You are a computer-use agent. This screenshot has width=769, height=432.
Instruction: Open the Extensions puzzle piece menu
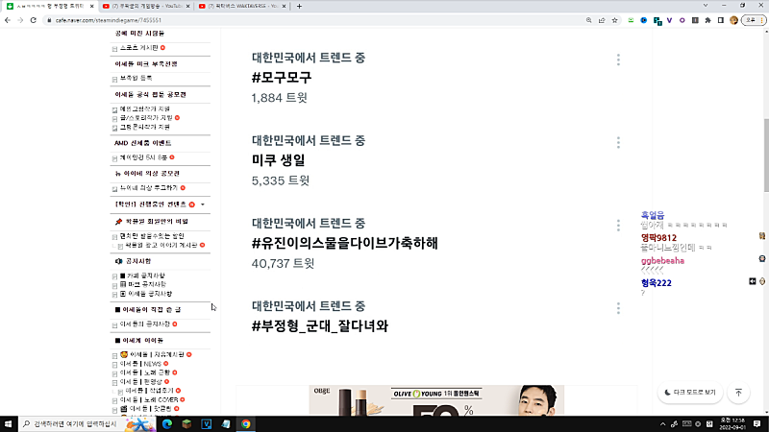(x=707, y=20)
